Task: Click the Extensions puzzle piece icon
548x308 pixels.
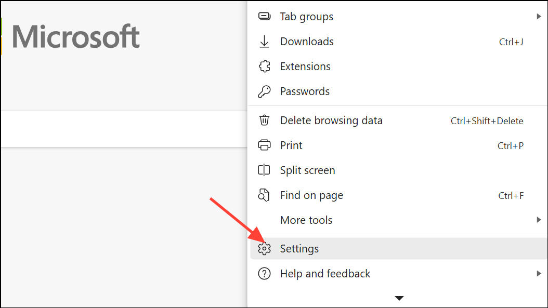Action: tap(264, 66)
